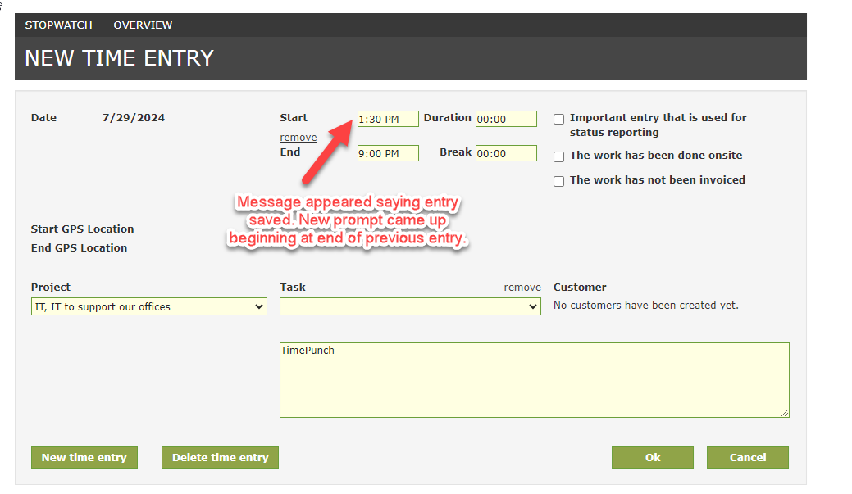Confirm with the Ok button
This screenshot has height=494, width=852.
click(652, 457)
